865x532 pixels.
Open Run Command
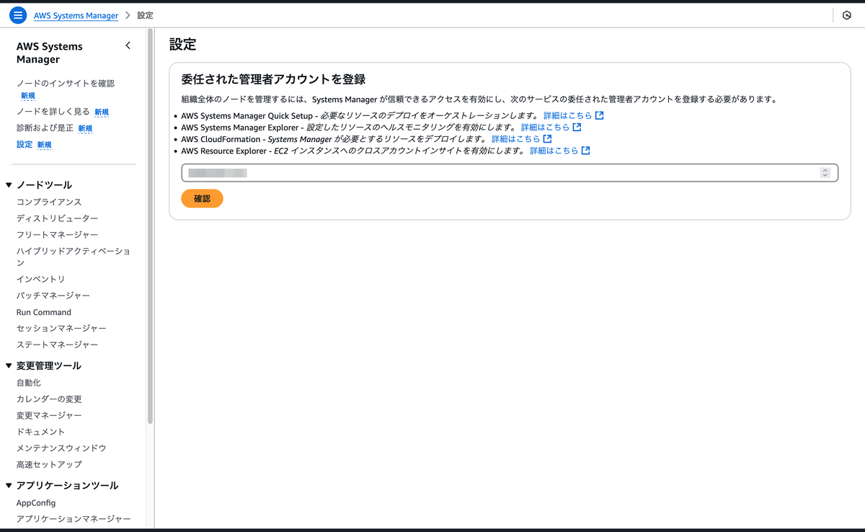click(x=44, y=312)
